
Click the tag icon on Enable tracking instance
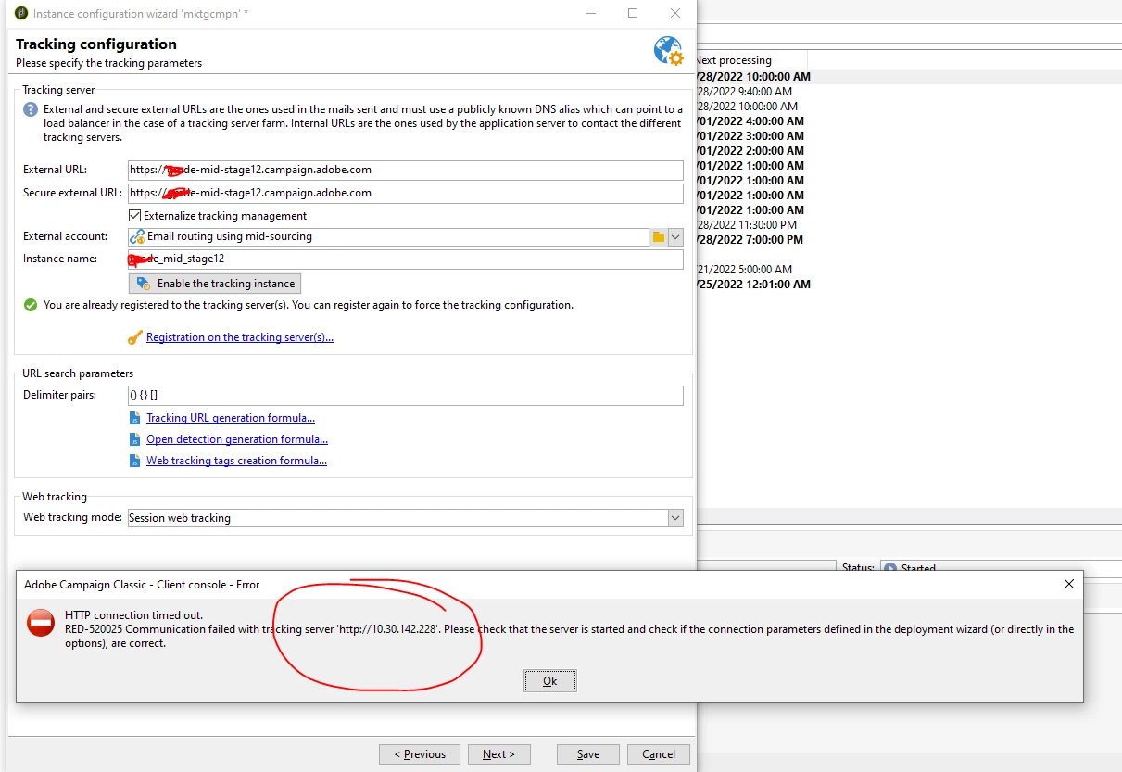(x=144, y=284)
